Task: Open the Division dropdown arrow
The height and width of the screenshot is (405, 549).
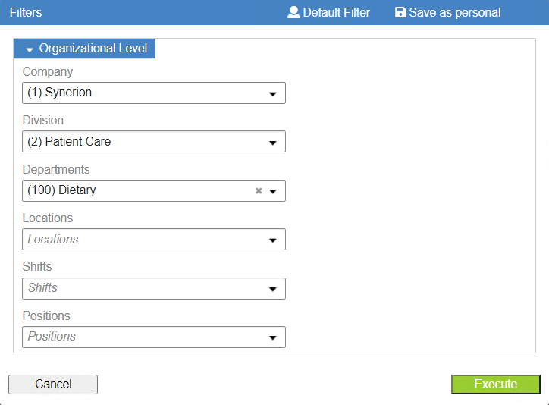Action: [x=272, y=143]
